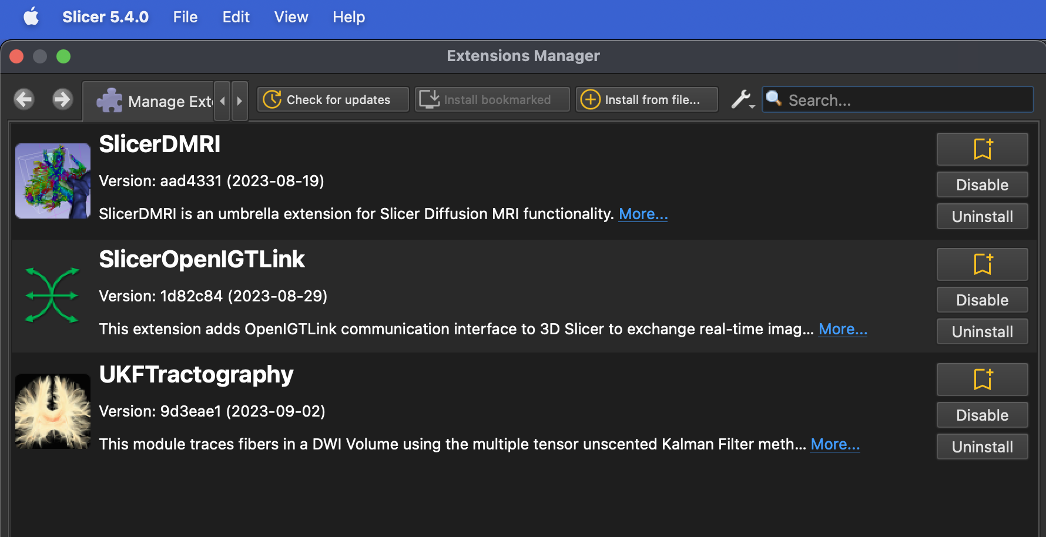Bookmark the UKFTractography extension
Viewport: 1046px width, 537px height.
pos(982,380)
